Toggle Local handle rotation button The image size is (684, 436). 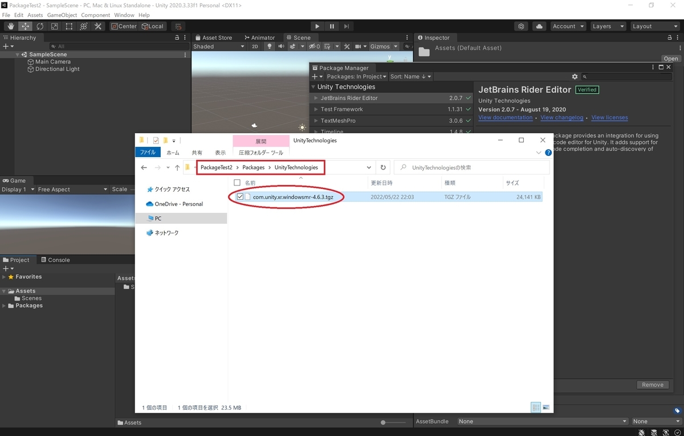point(153,26)
